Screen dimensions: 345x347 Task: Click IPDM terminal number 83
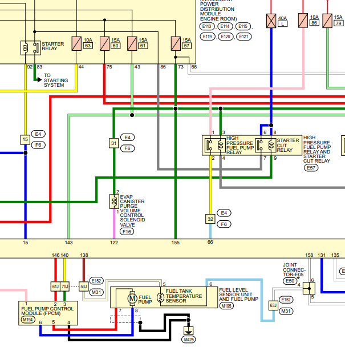(39, 67)
